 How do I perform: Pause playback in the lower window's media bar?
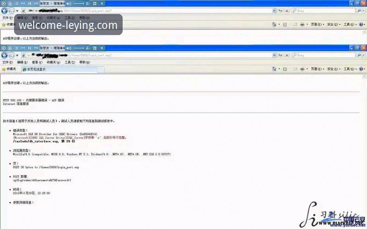(x=29, y=48)
